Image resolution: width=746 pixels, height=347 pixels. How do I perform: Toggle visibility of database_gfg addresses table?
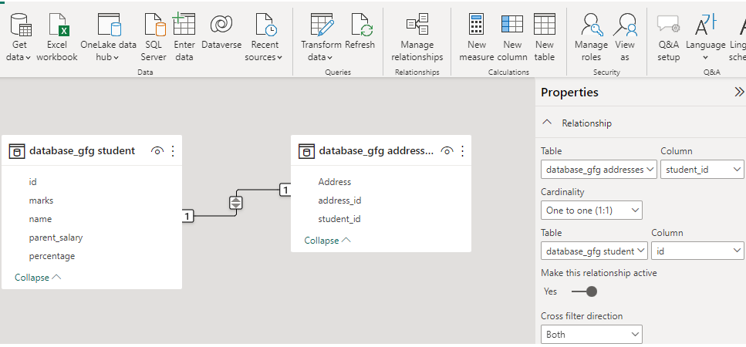tap(446, 151)
